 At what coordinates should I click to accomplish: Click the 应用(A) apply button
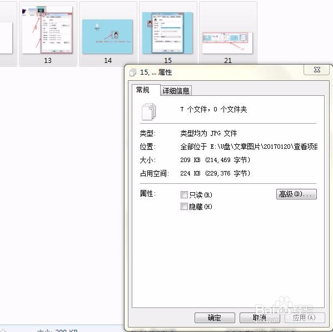(305, 318)
